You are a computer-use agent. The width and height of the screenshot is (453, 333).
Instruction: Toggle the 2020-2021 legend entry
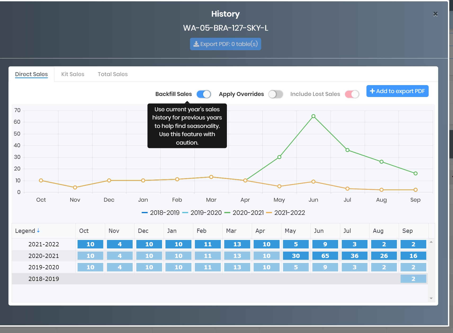(x=244, y=213)
